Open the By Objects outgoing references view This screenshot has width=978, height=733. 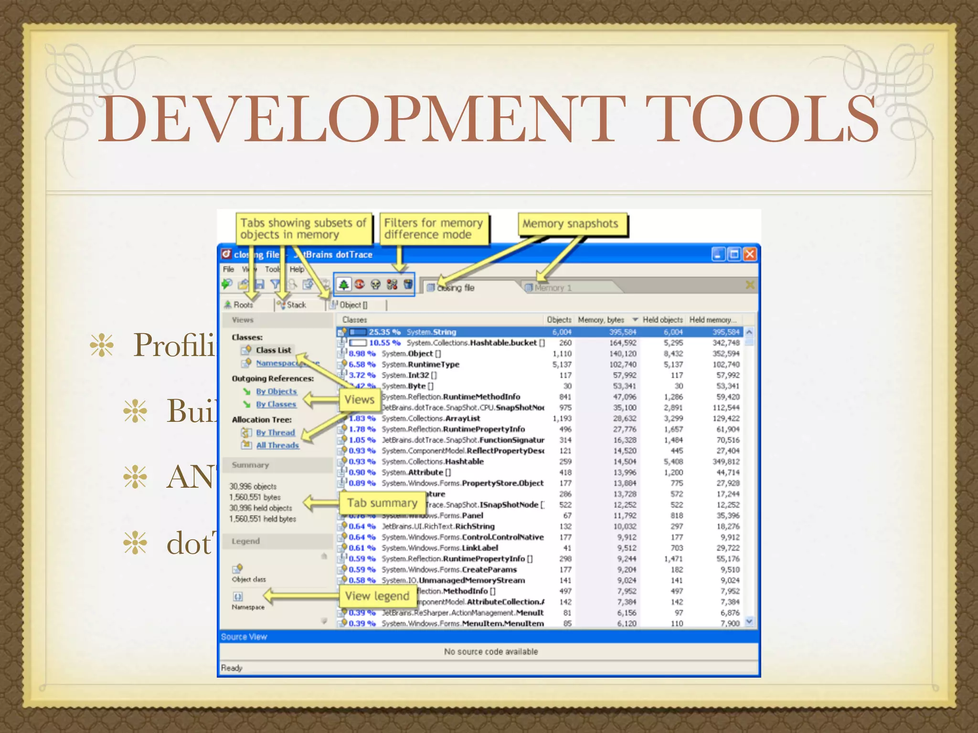click(276, 391)
